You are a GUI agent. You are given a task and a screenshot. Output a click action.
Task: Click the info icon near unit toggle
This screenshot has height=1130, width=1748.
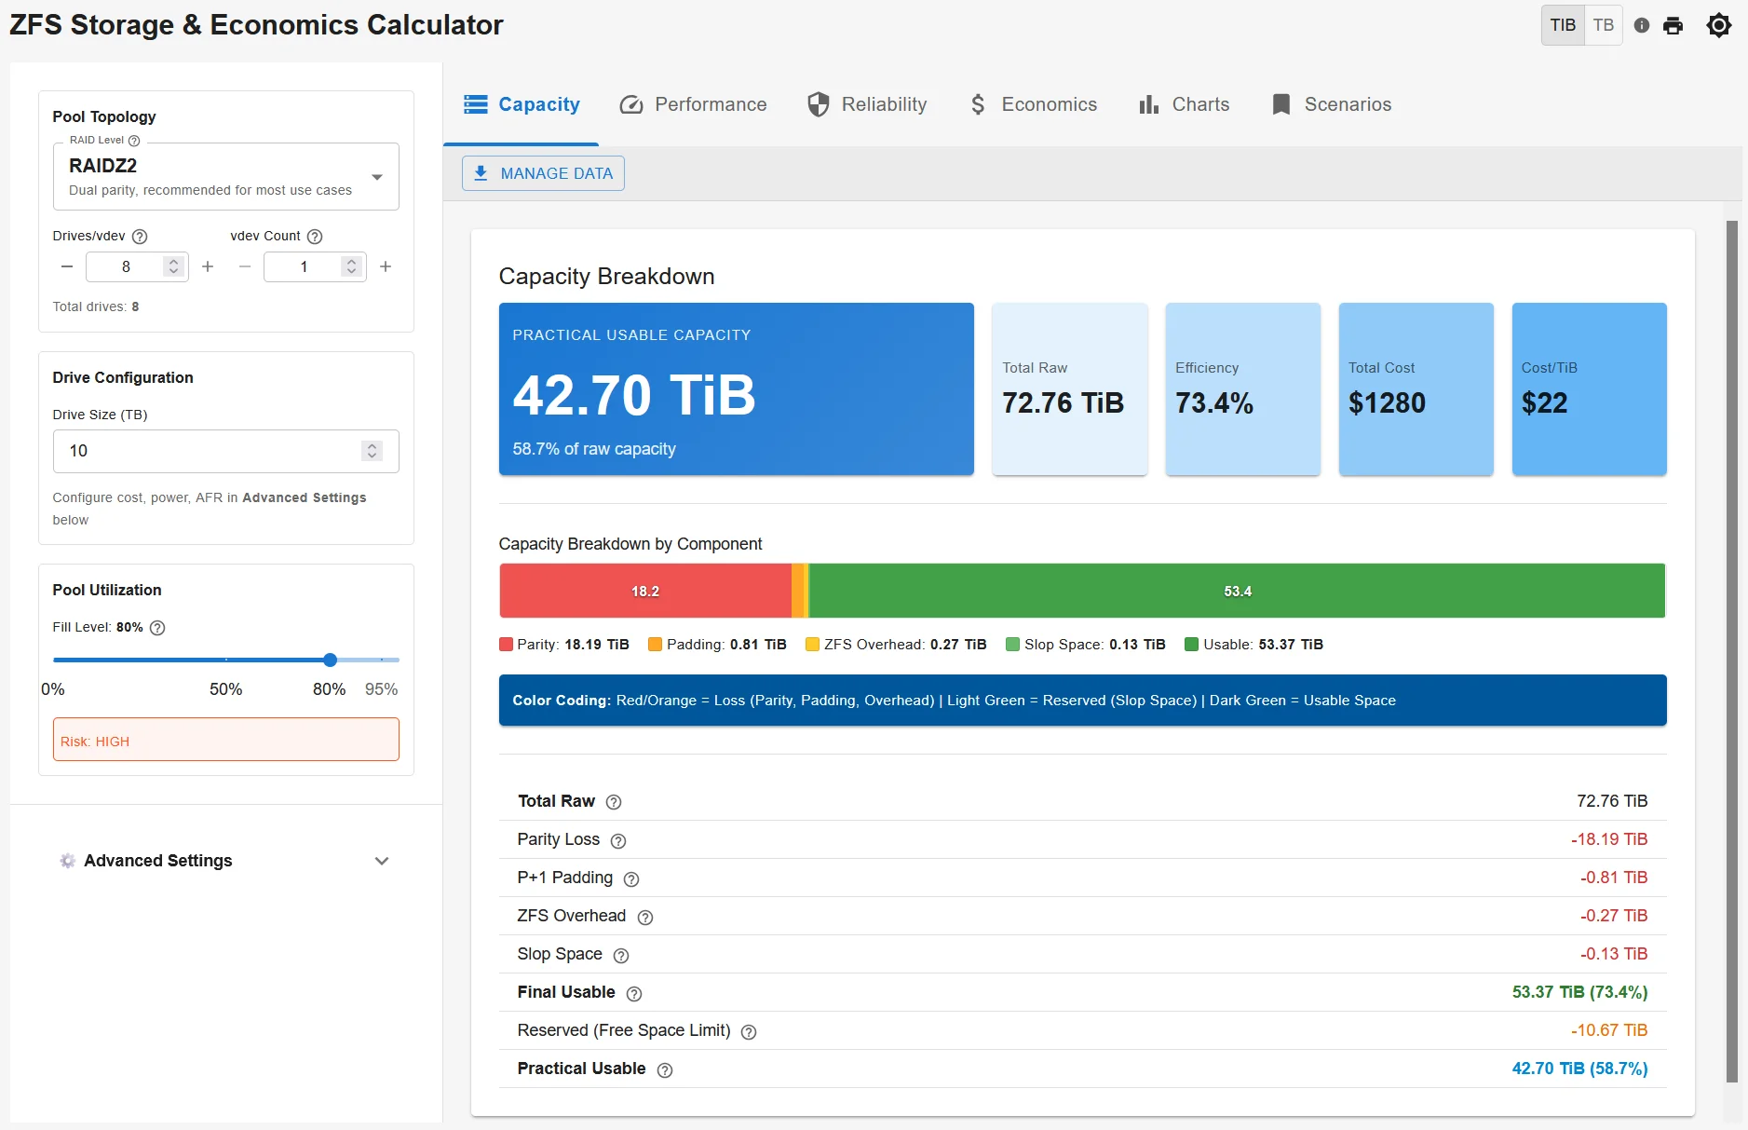point(1642,25)
